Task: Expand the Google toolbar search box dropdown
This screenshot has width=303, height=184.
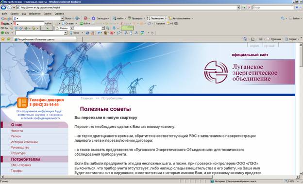Action: [x=62, y=18]
